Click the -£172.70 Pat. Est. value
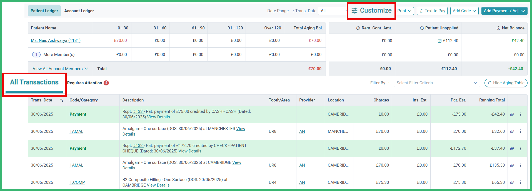This screenshot has width=532, height=191. 458,148
